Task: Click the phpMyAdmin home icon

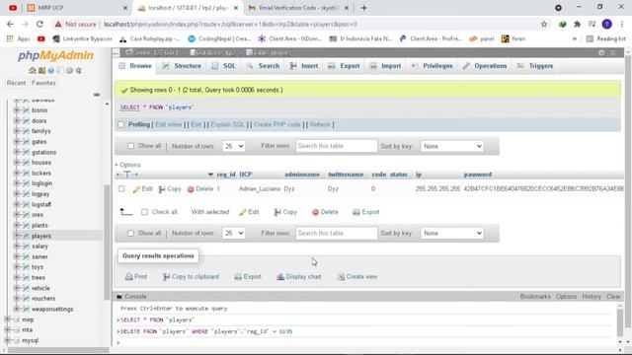Action: (x=33, y=70)
